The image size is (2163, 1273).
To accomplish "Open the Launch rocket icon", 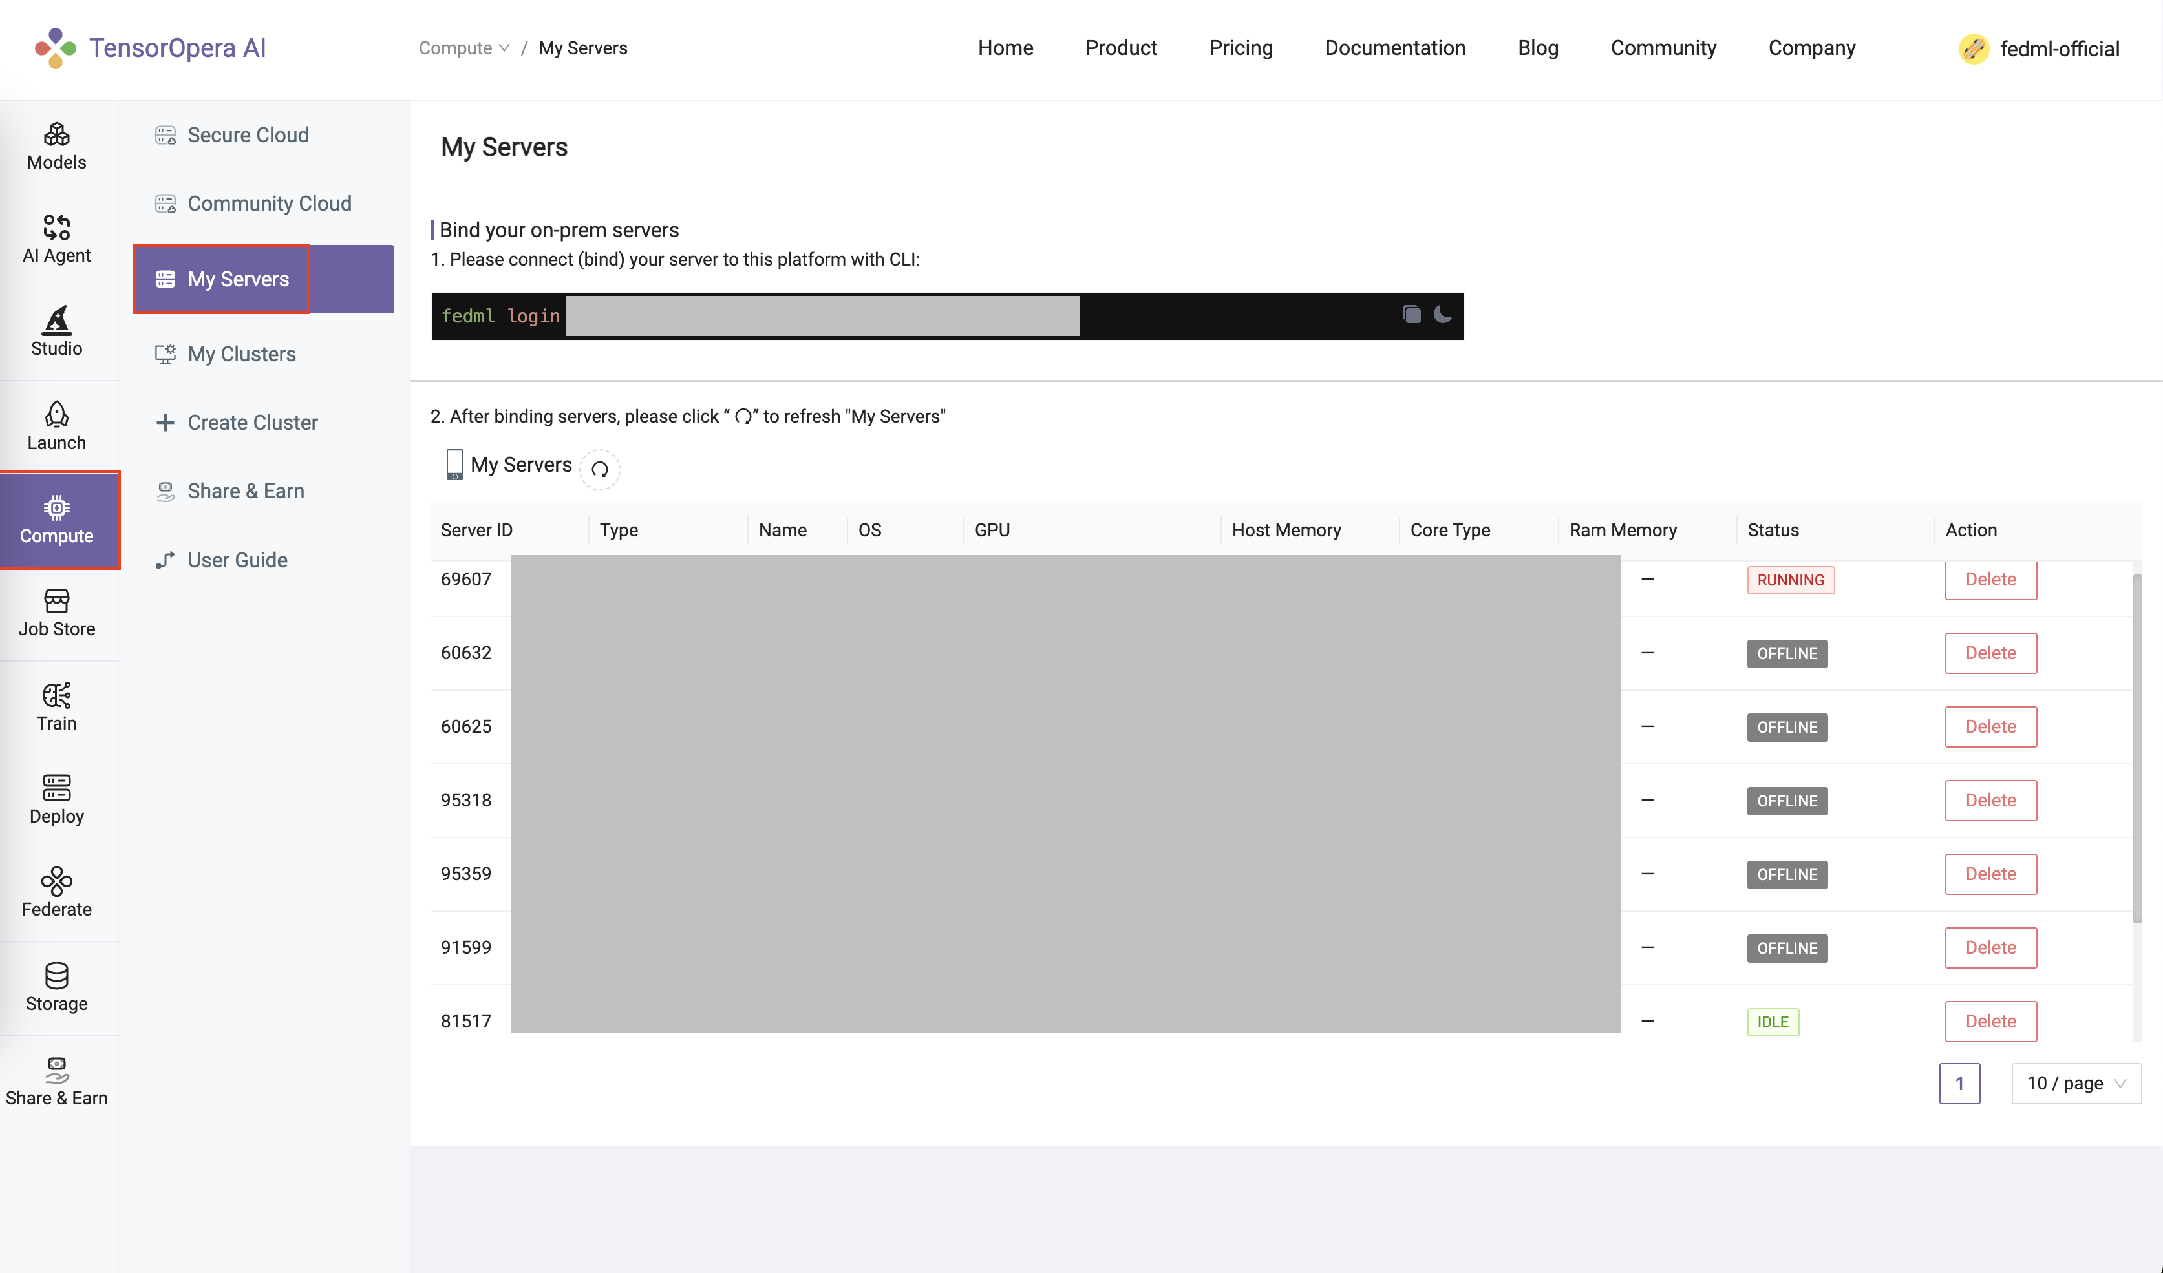I will tap(57, 414).
